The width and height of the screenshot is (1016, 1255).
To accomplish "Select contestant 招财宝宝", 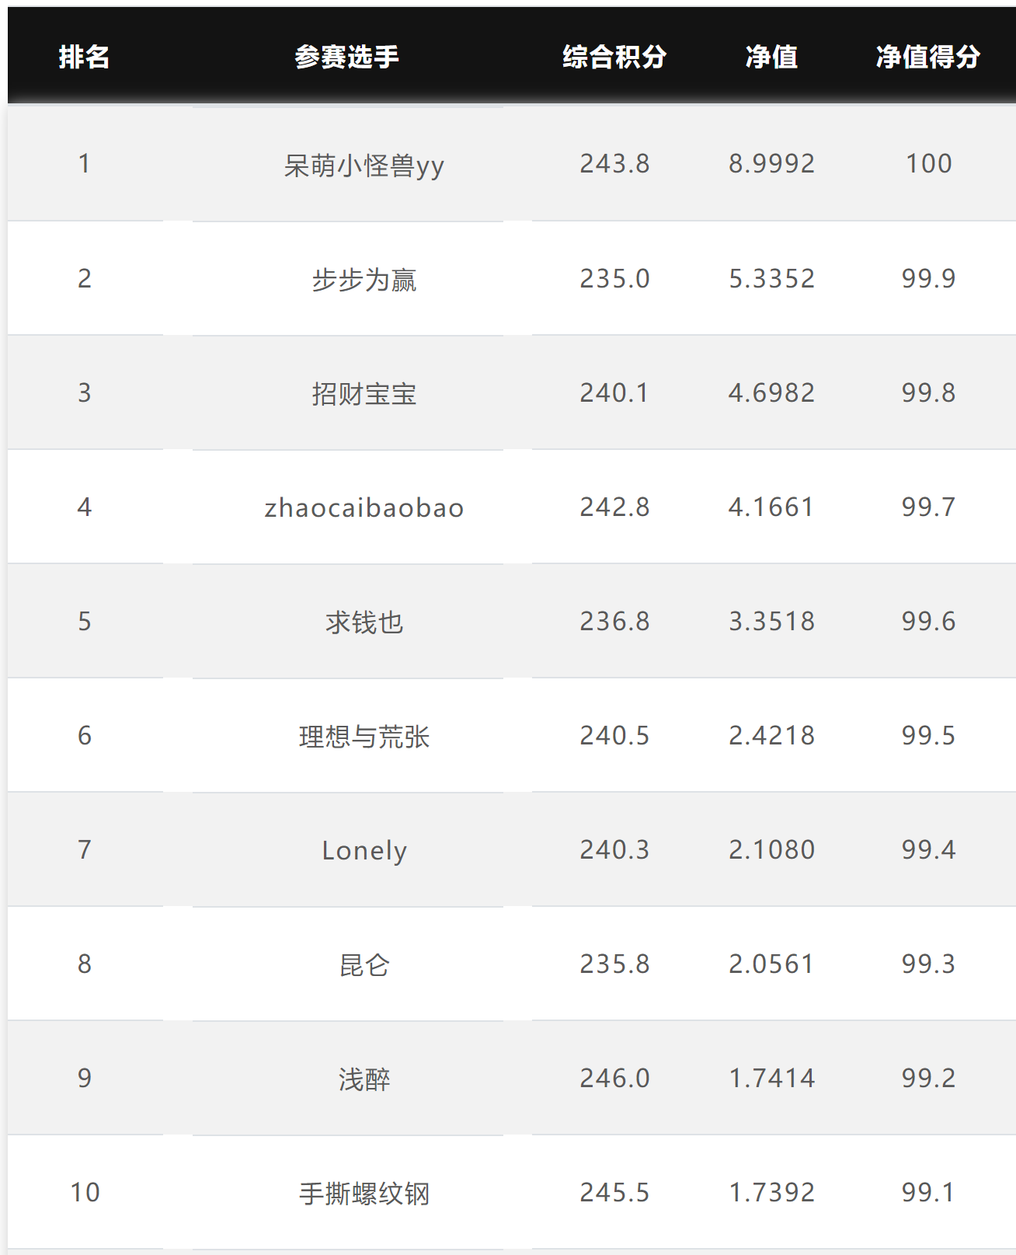I will (x=364, y=394).
